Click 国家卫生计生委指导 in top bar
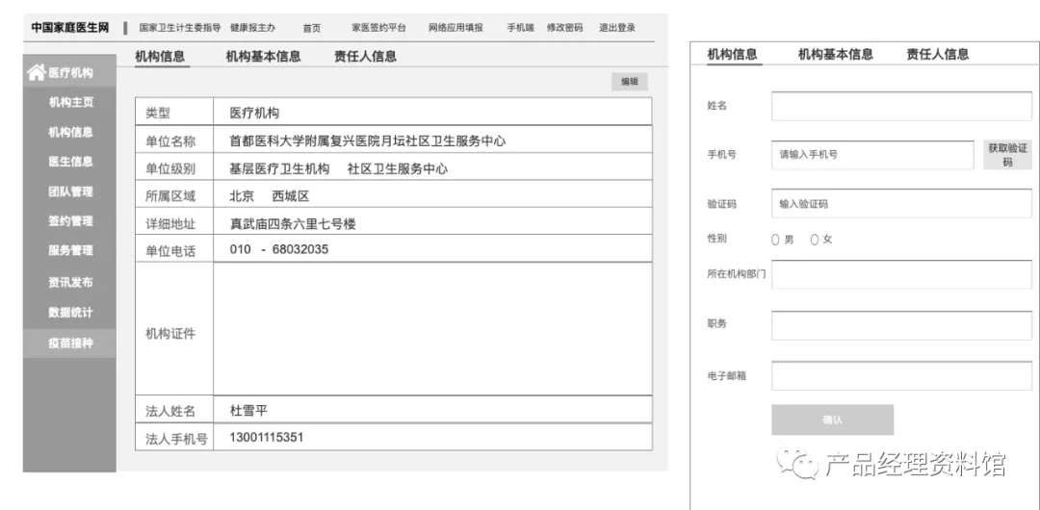1040x510 pixels. (x=180, y=28)
